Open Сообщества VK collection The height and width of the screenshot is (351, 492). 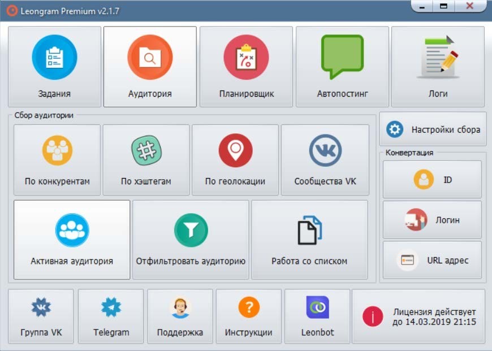(325, 159)
